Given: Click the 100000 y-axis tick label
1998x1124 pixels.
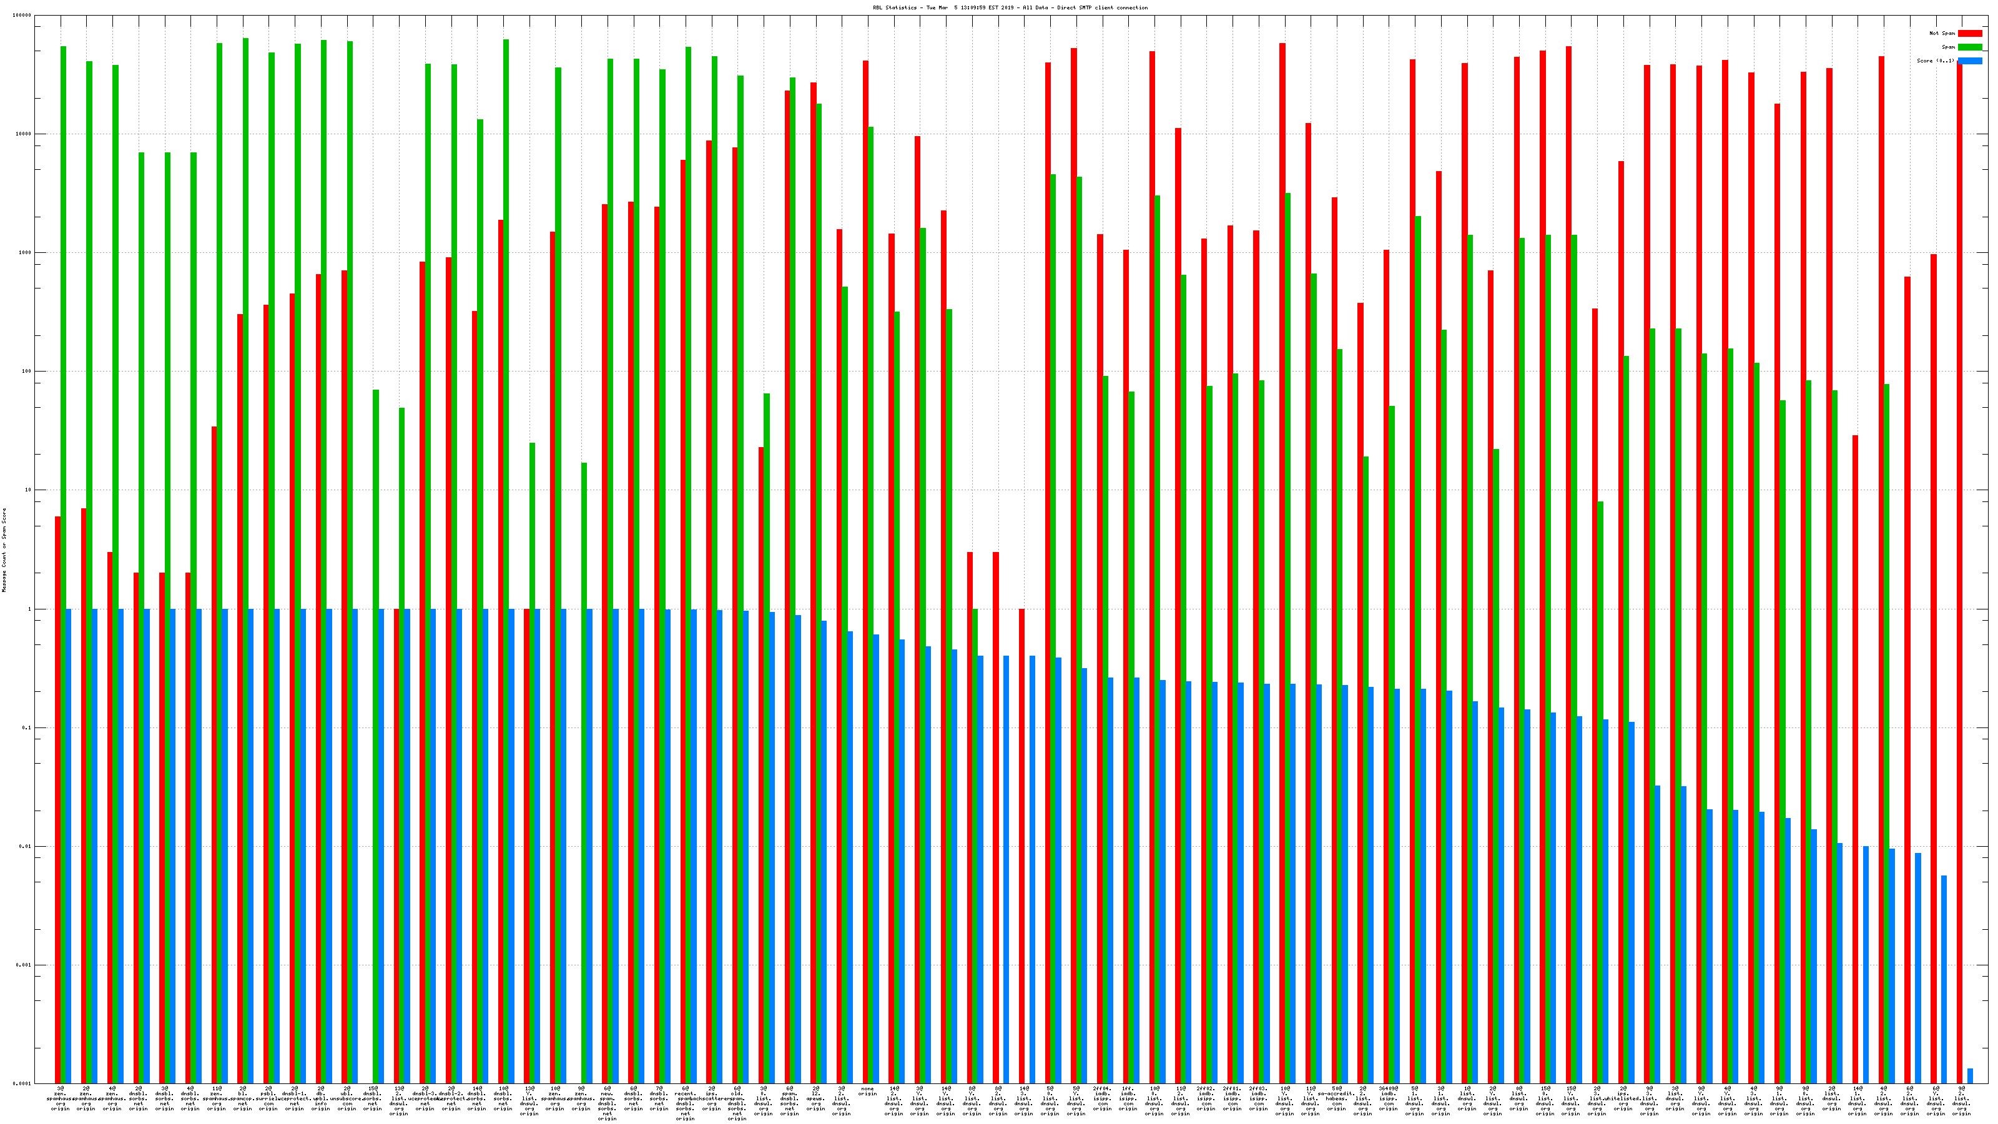Looking at the screenshot, I should (x=23, y=16).
